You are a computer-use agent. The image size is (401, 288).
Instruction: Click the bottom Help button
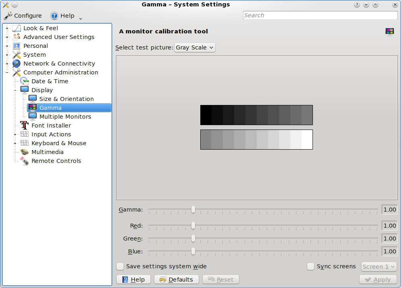coord(134,280)
